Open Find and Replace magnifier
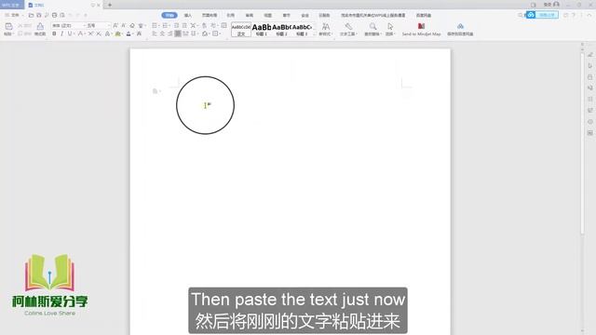Screen dimensions: 596x335 [372, 29]
